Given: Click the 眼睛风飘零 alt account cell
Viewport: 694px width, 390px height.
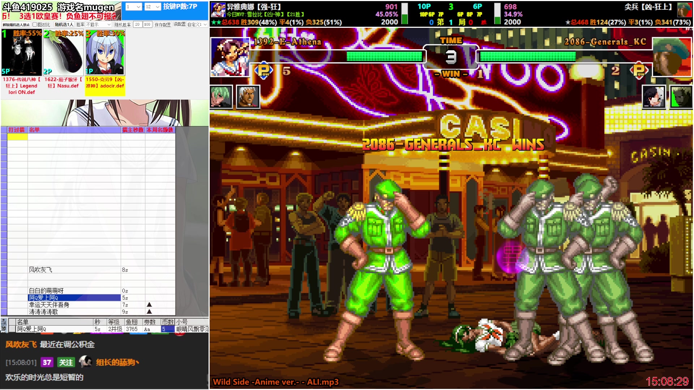Looking at the screenshot, I should point(192,329).
